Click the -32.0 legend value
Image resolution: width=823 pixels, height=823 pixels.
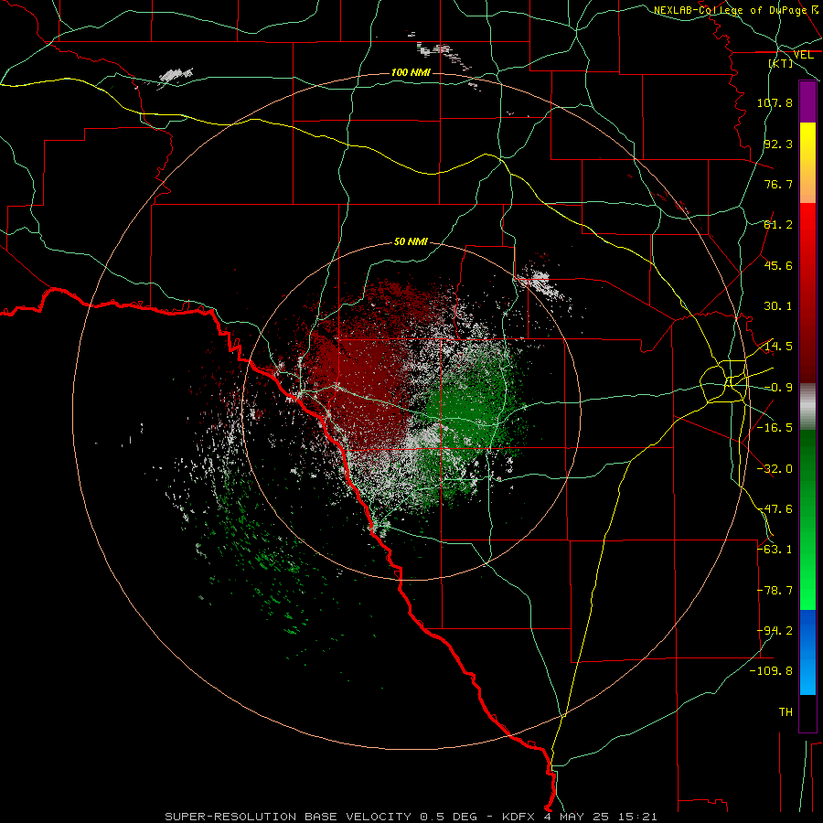(775, 469)
